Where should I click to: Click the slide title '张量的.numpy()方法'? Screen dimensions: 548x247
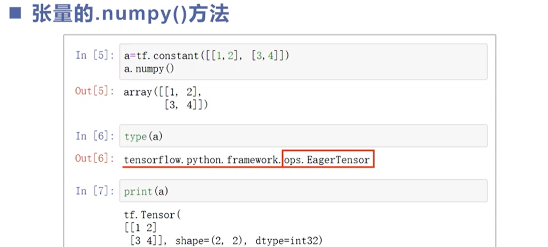tap(131, 14)
